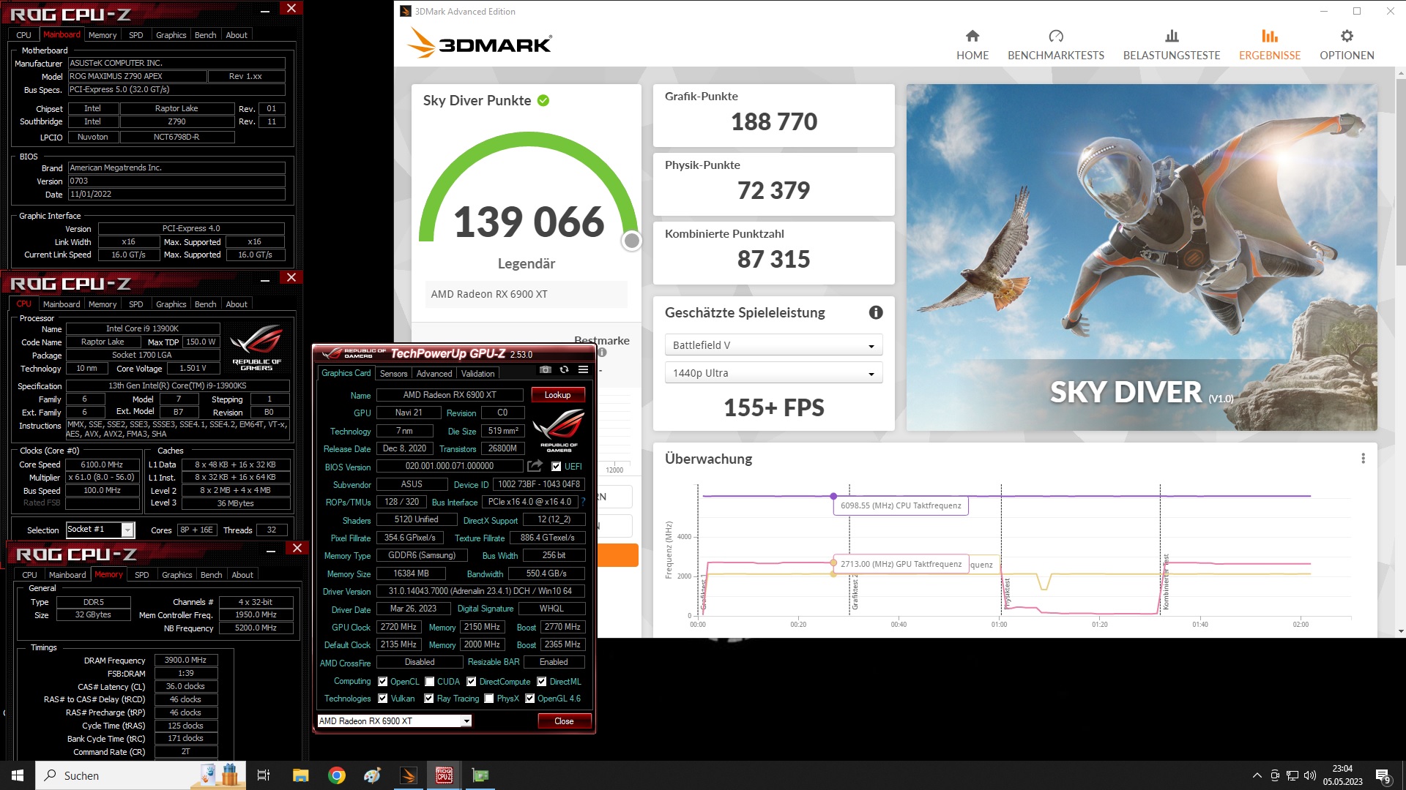Open SPD tab in bottom CPU-Z window

(142, 575)
